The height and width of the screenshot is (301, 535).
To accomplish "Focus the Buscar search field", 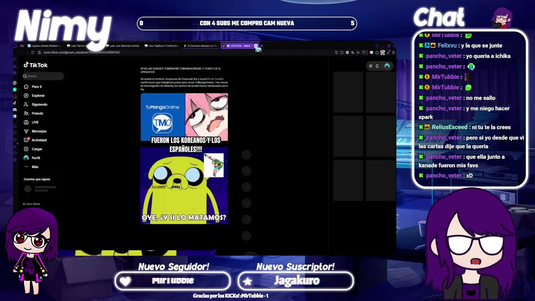I will pyautogui.click(x=43, y=76).
